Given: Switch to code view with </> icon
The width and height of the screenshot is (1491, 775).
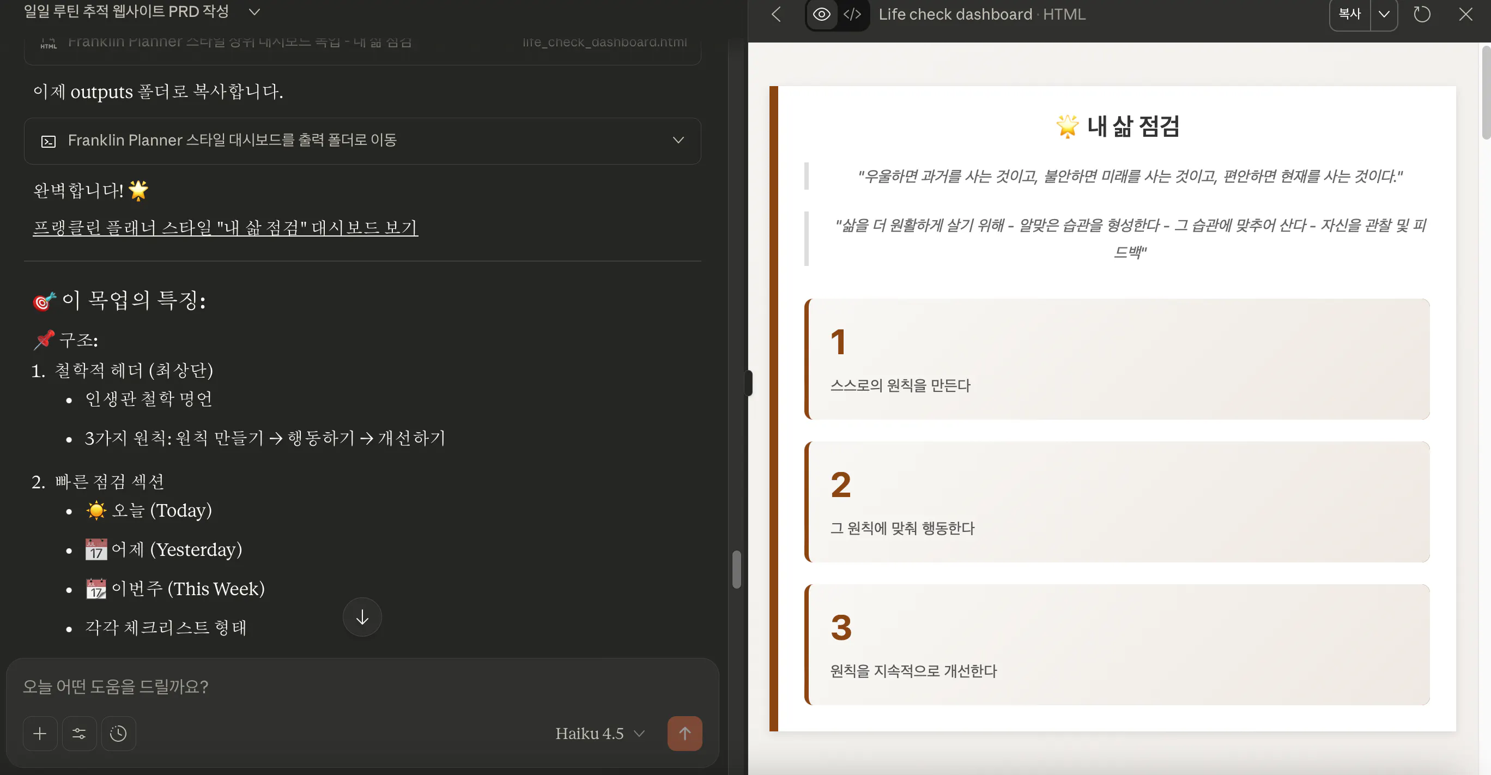Looking at the screenshot, I should (852, 15).
